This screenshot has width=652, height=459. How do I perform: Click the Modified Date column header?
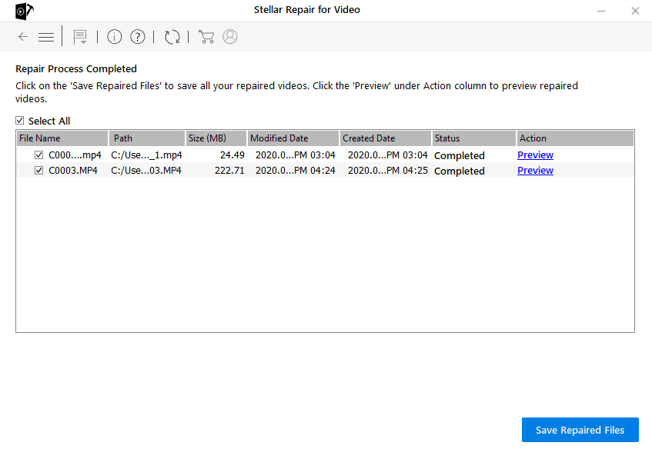point(293,138)
